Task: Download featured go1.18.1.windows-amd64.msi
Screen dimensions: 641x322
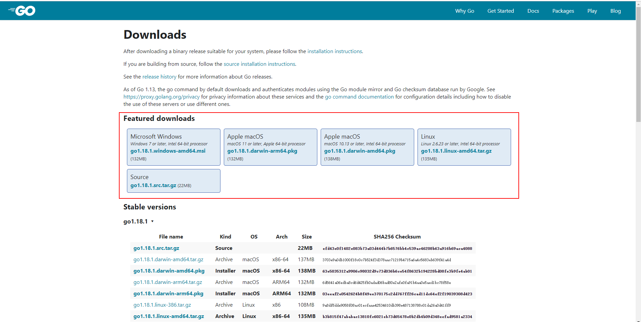Action: [168, 151]
